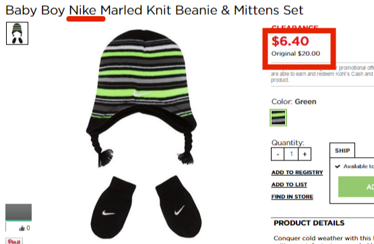Image resolution: width=374 pixels, height=244 pixels.
Task: Click the green Add to cart button
Action: click(x=356, y=187)
